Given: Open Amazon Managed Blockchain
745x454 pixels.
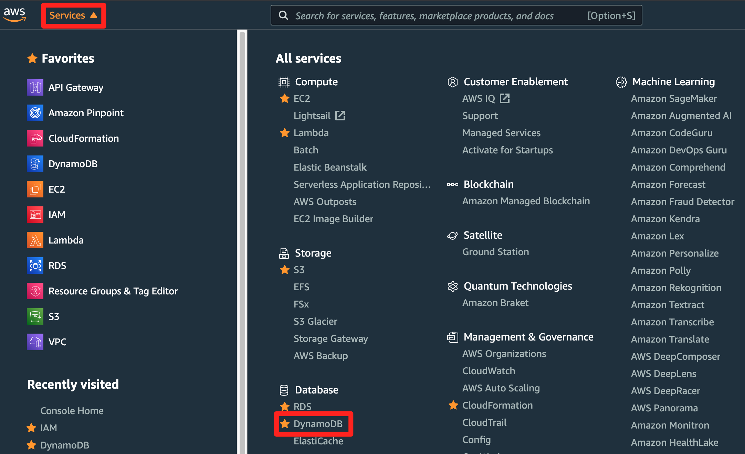Looking at the screenshot, I should point(526,201).
